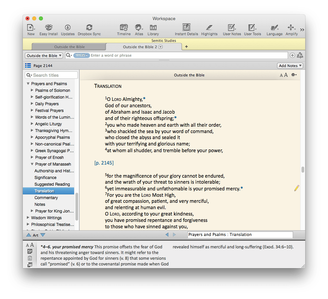Select Commentary in the sidebar tree
This screenshot has height=299, width=328.
click(x=46, y=198)
